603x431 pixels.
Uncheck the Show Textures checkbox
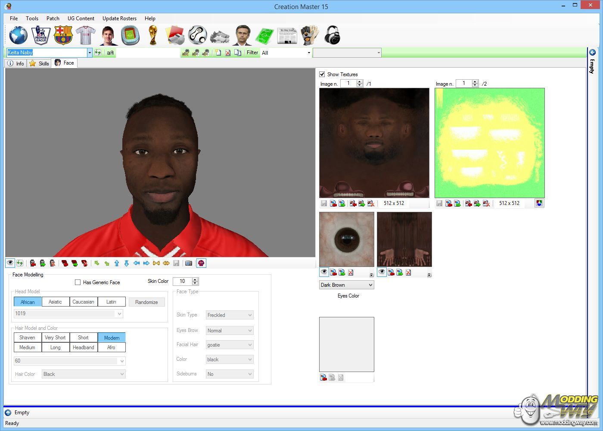click(x=322, y=74)
